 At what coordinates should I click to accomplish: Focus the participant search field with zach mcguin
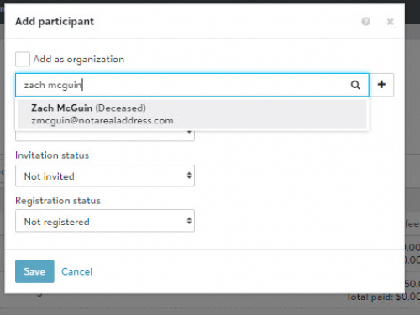[x=192, y=85]
